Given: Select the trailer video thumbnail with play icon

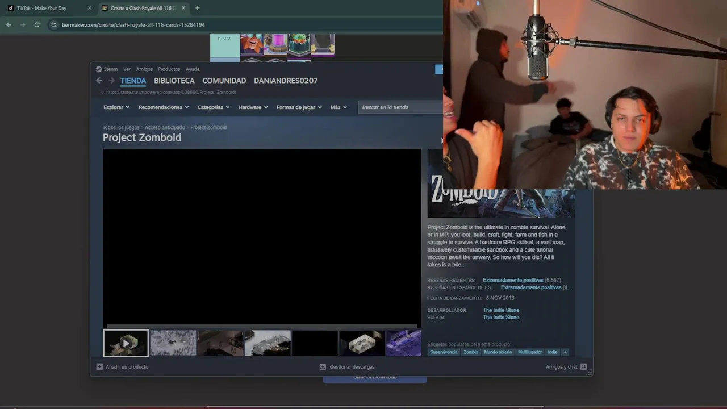Looking at the screenshot, I should pos(126,343).
